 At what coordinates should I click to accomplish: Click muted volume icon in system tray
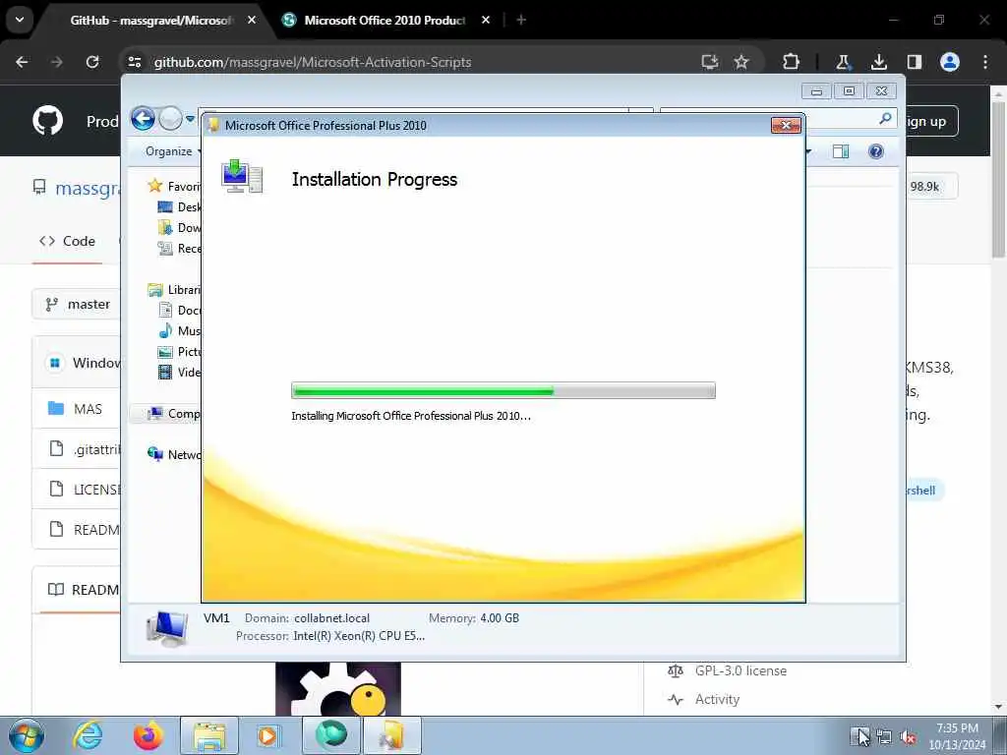tap(908, 737)
